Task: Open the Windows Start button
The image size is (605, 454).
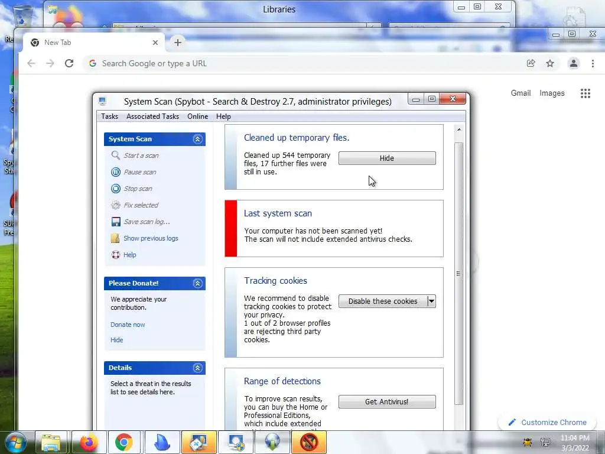Action: point(15,442)
